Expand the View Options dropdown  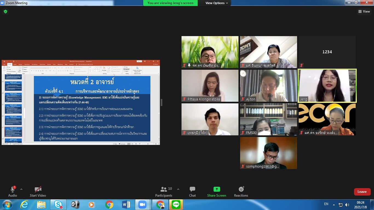tap(217, 3)
